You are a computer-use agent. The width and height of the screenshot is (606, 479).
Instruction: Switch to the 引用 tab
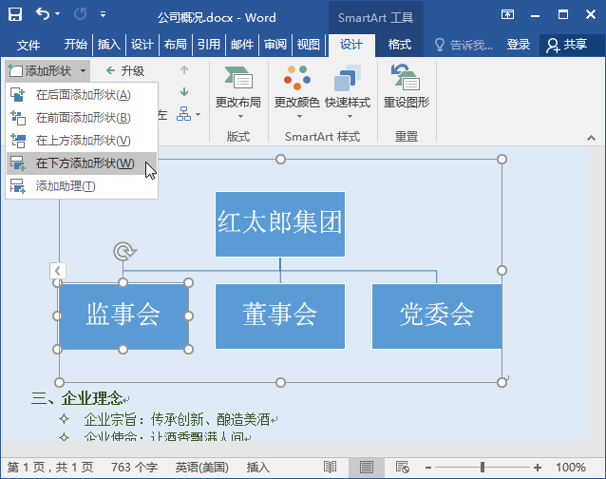coord(209,45)
